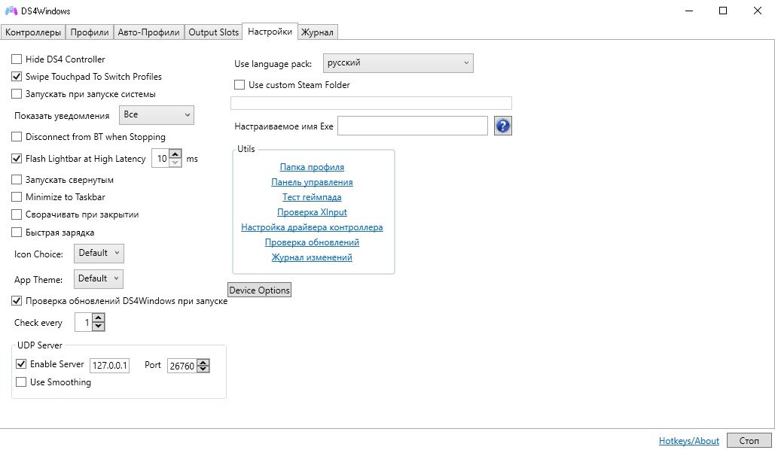Decrease the UDP Port number

coord(203,369)
